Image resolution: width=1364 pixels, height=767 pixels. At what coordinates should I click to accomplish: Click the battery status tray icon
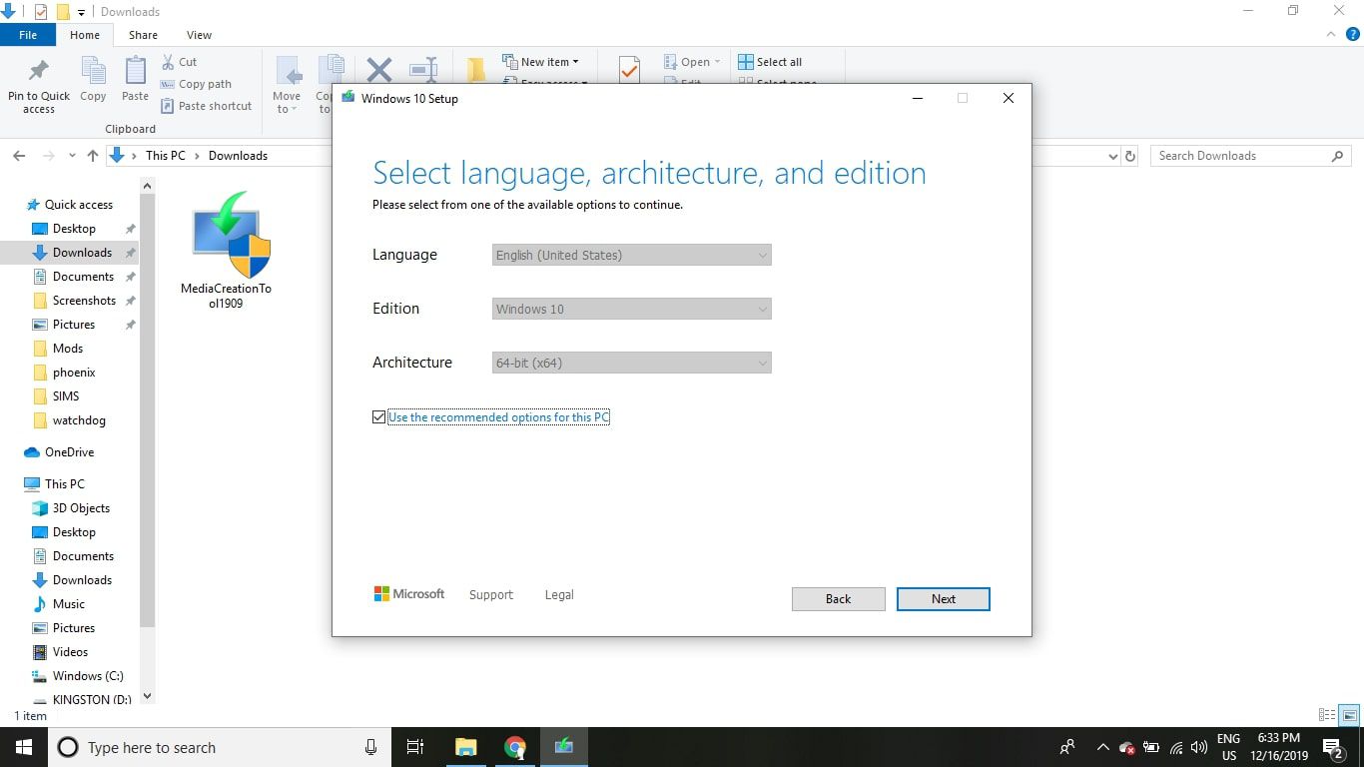tap(1151, 747)
